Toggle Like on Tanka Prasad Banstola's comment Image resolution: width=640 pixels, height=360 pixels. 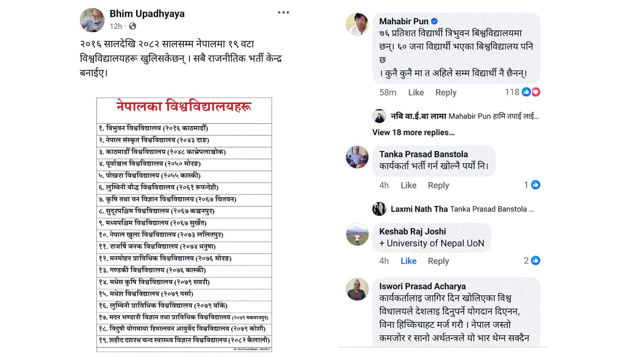pyautogui.click(x=408, y=185)
